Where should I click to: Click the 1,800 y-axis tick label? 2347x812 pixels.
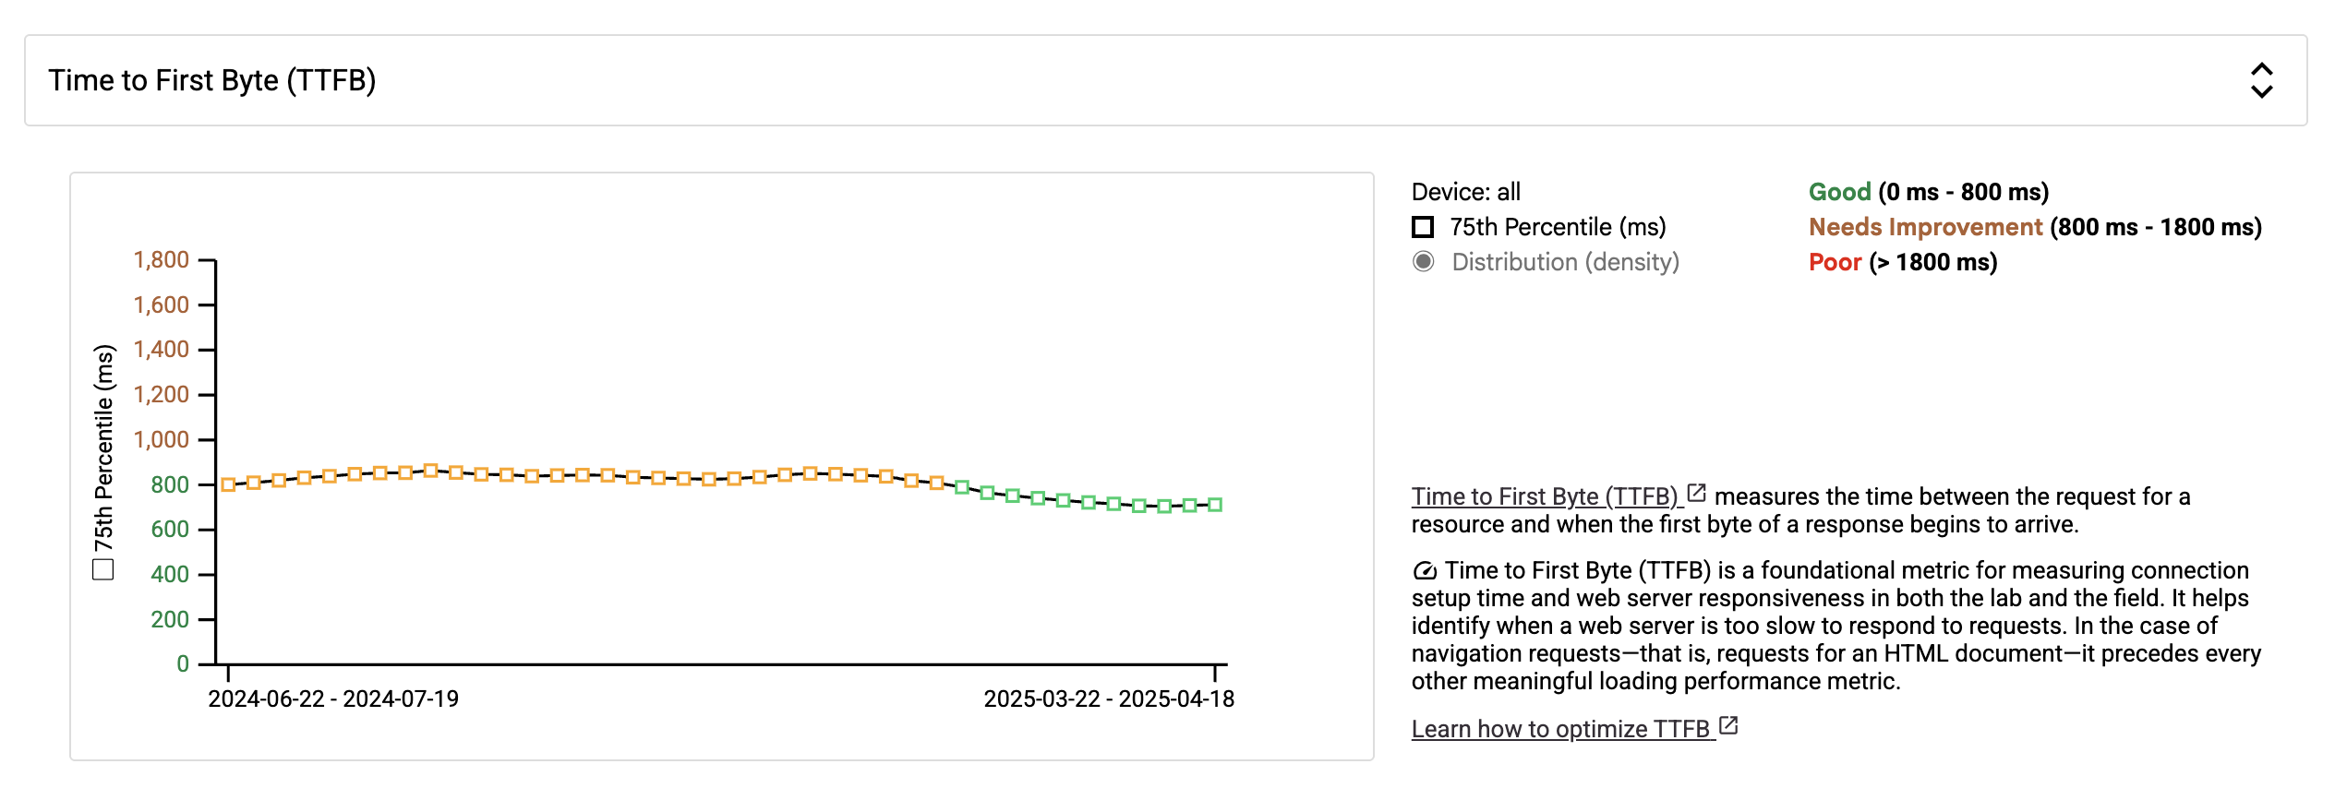[x=162, y=260]
